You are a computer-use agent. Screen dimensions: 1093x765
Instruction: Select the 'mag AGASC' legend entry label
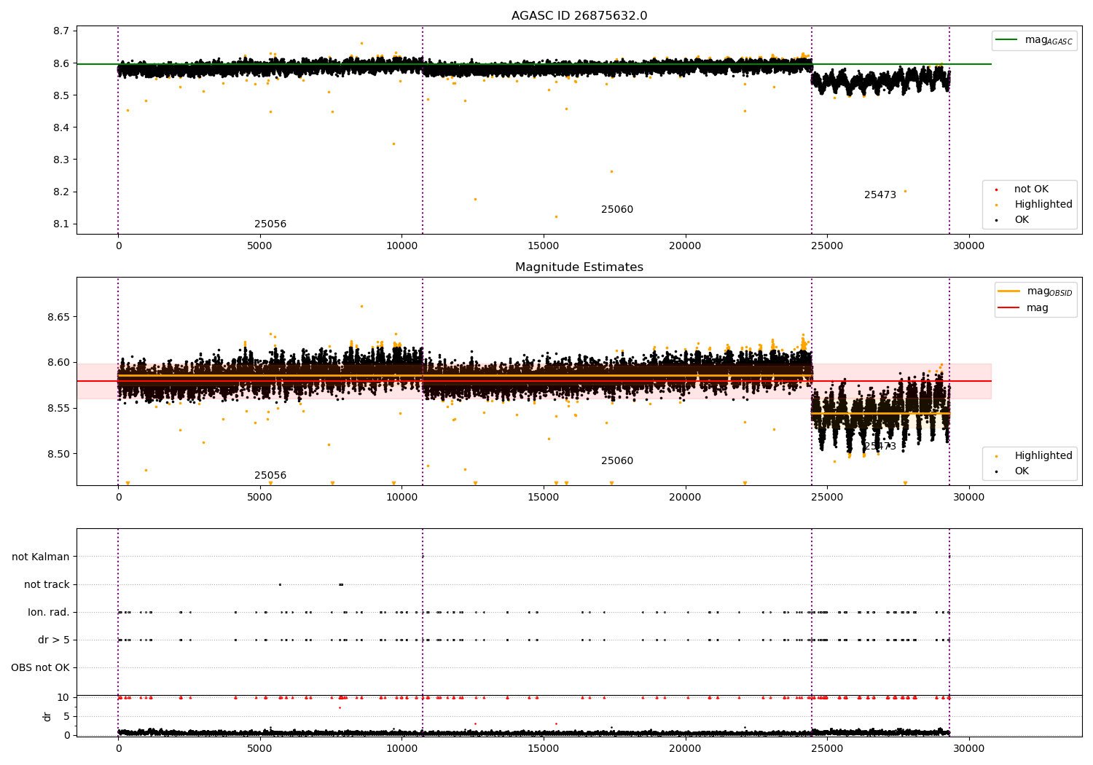tap(1049, 40)
